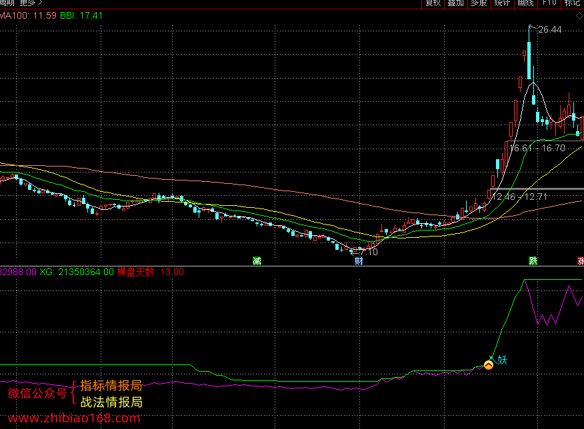Click the 叠加 overlay button

455,3
